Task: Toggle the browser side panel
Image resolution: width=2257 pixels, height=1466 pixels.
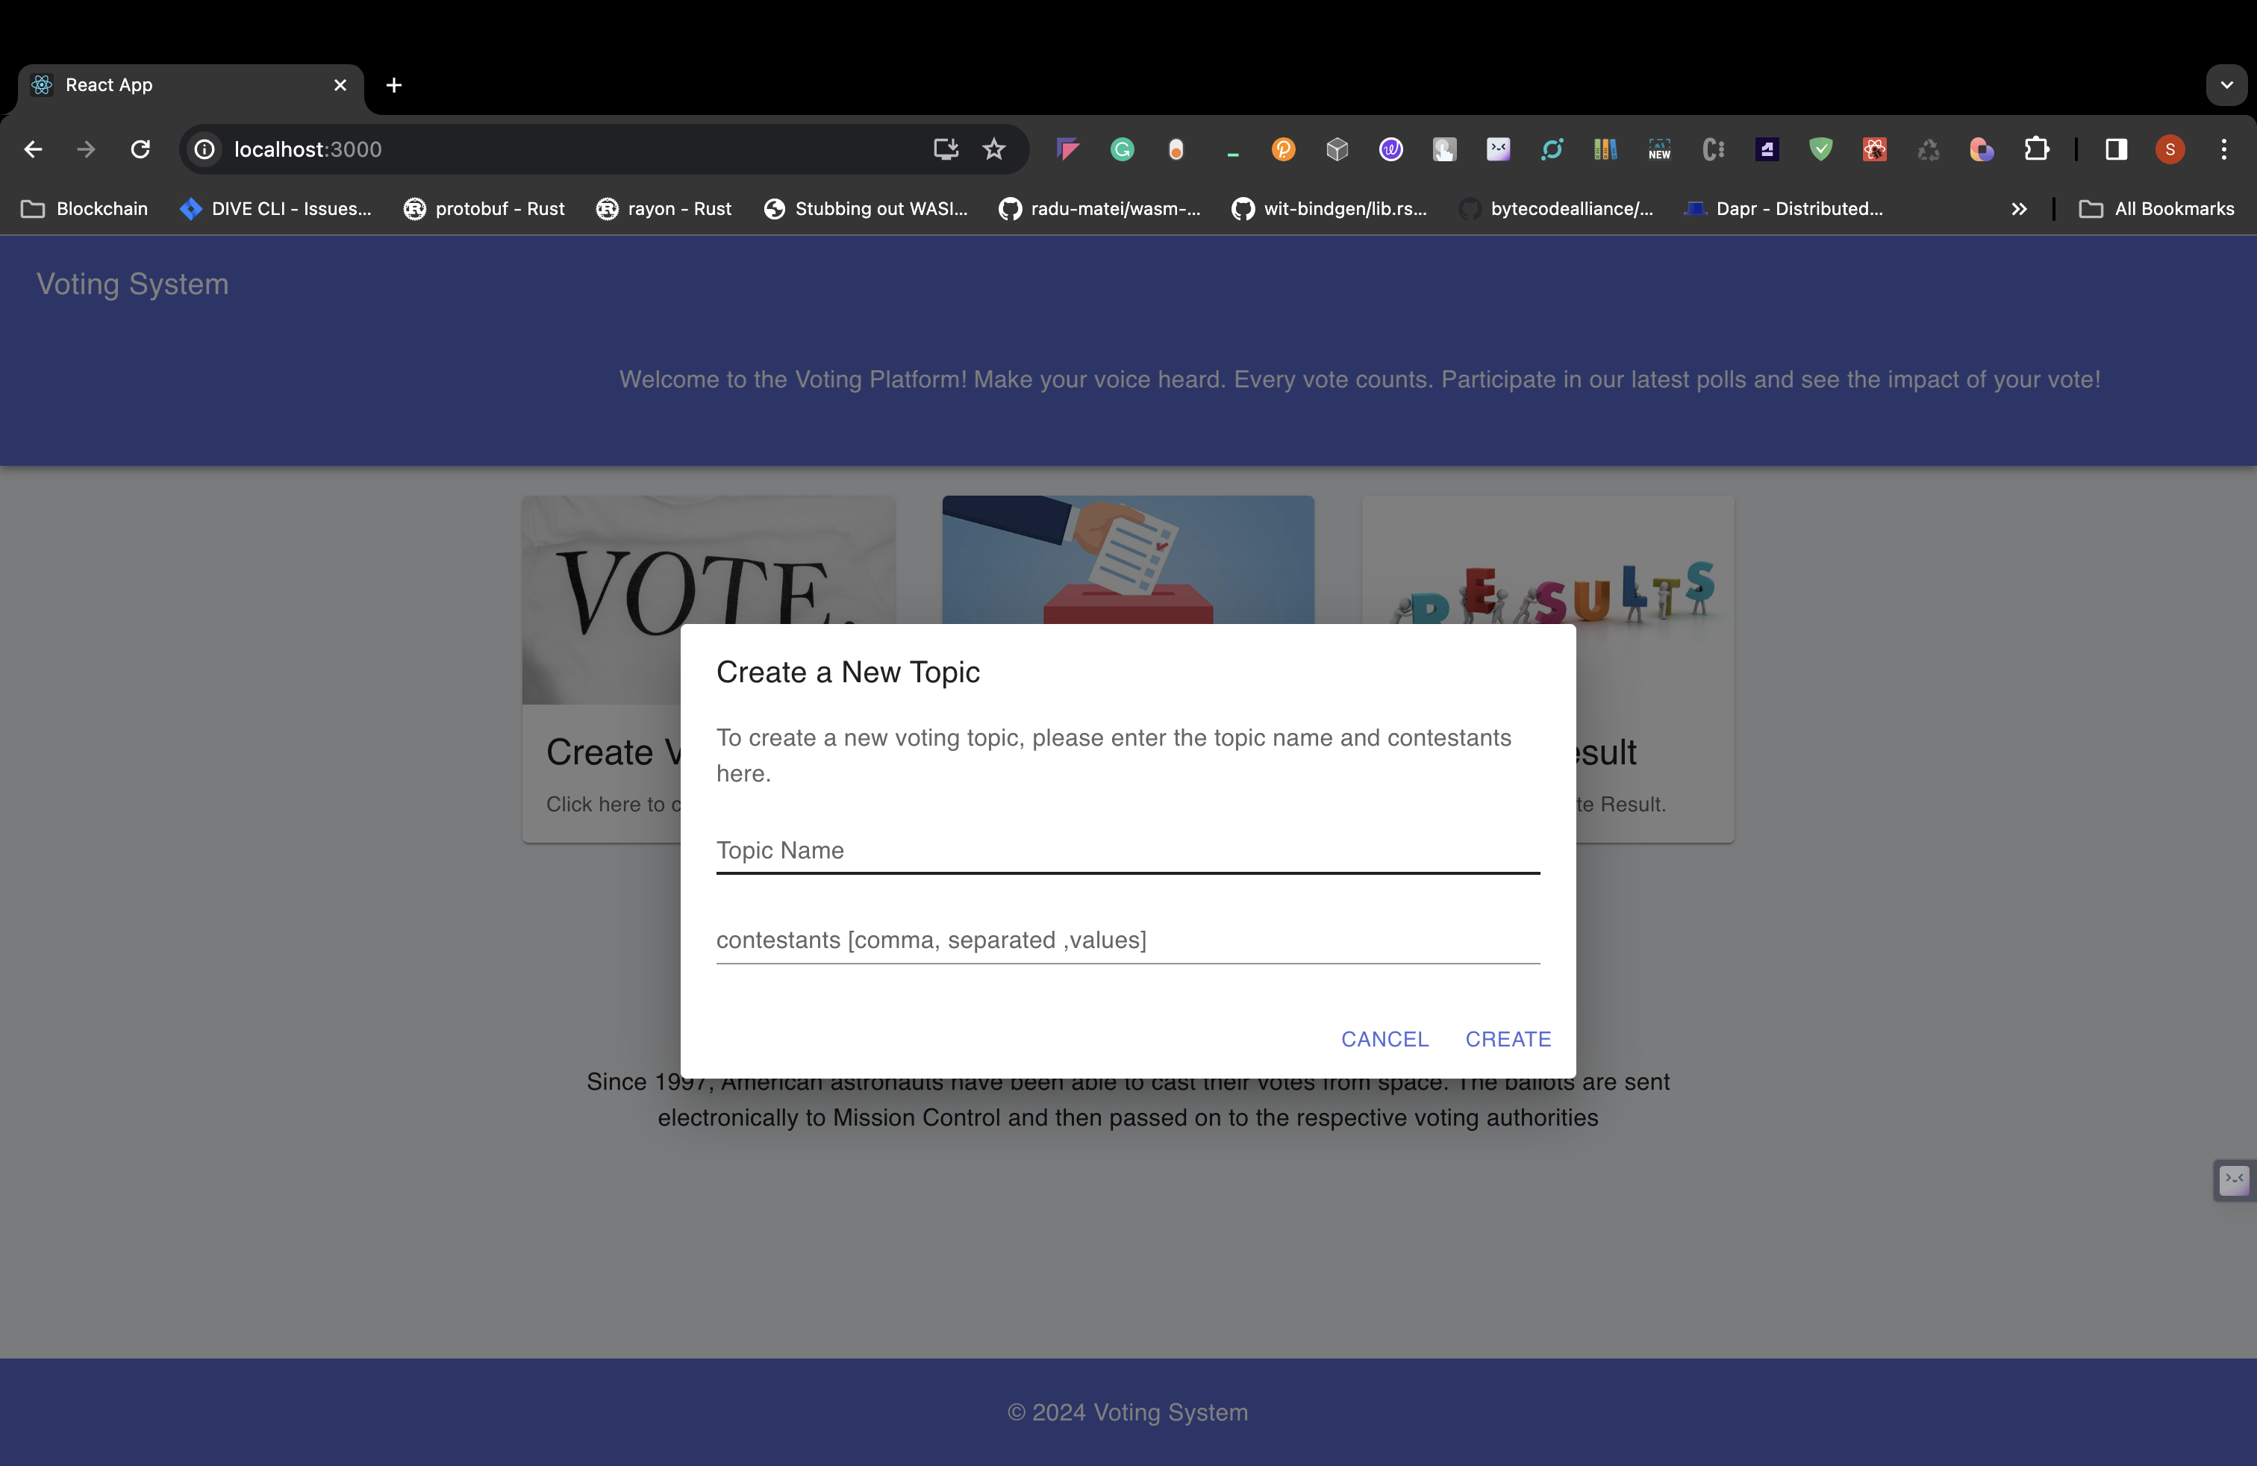Action: (2116, 149)
